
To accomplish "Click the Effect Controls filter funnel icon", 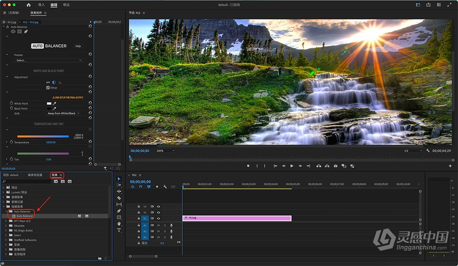I will point(105,168).
